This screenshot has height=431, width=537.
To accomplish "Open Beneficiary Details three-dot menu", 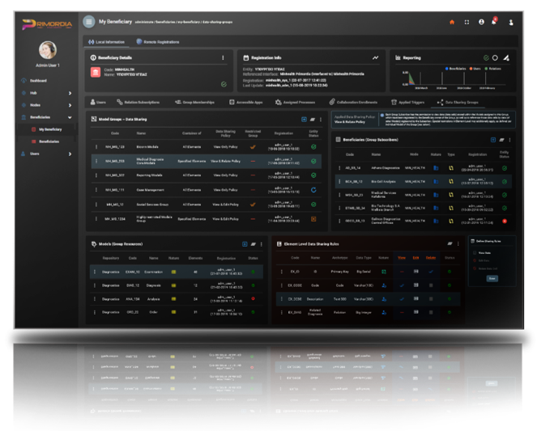I will 223,57.
